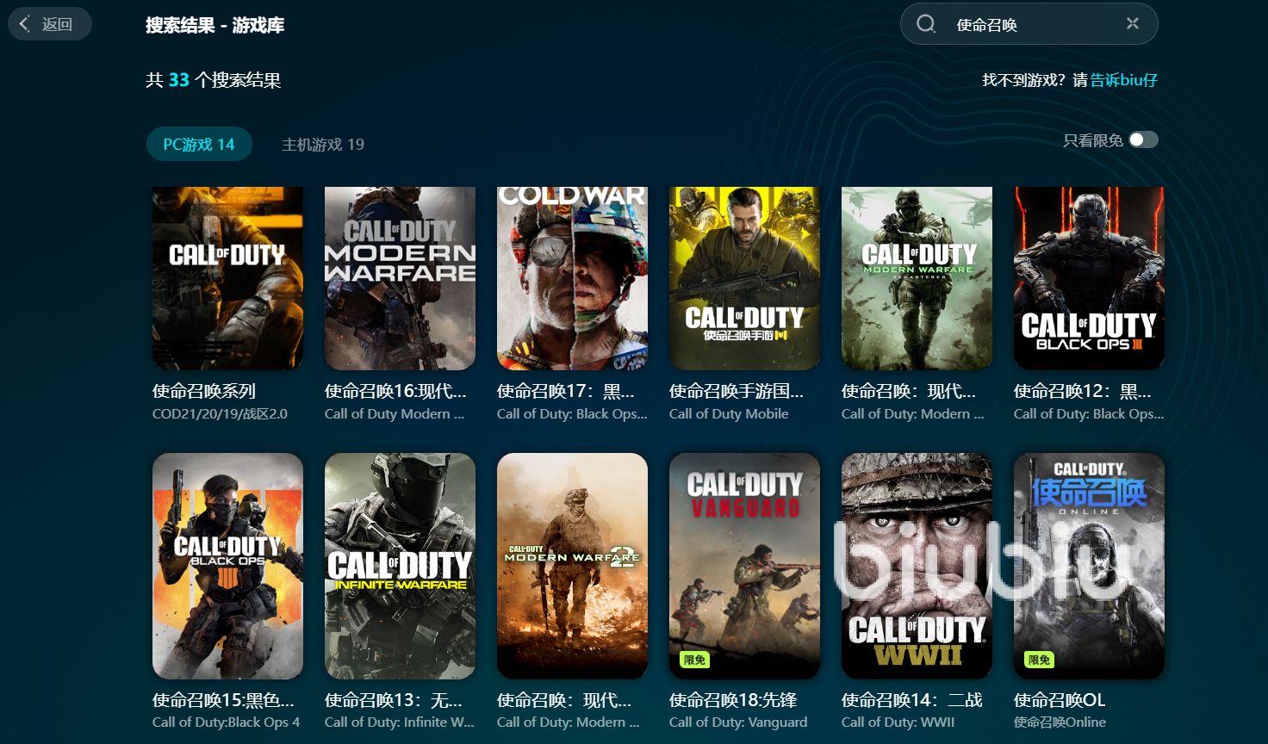Open the Call of Duty WWII cover

(x=917, y=566)
